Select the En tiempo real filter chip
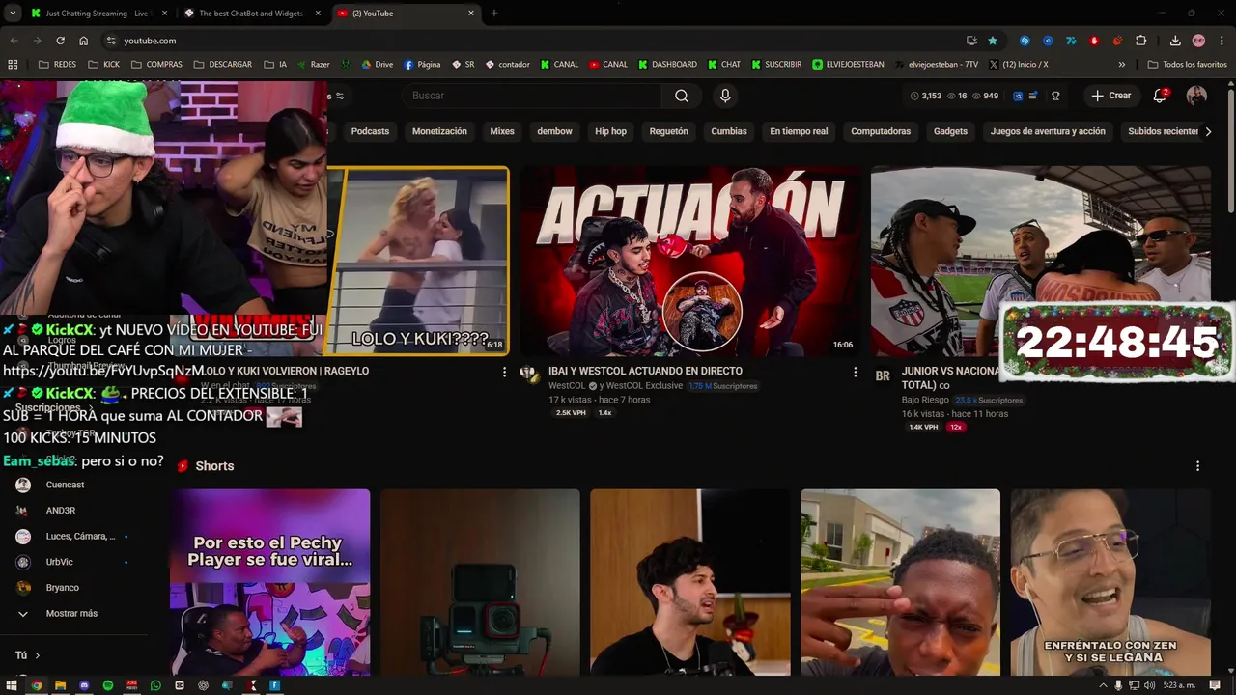The image size is (1236, 695). [x=799, y=131]
